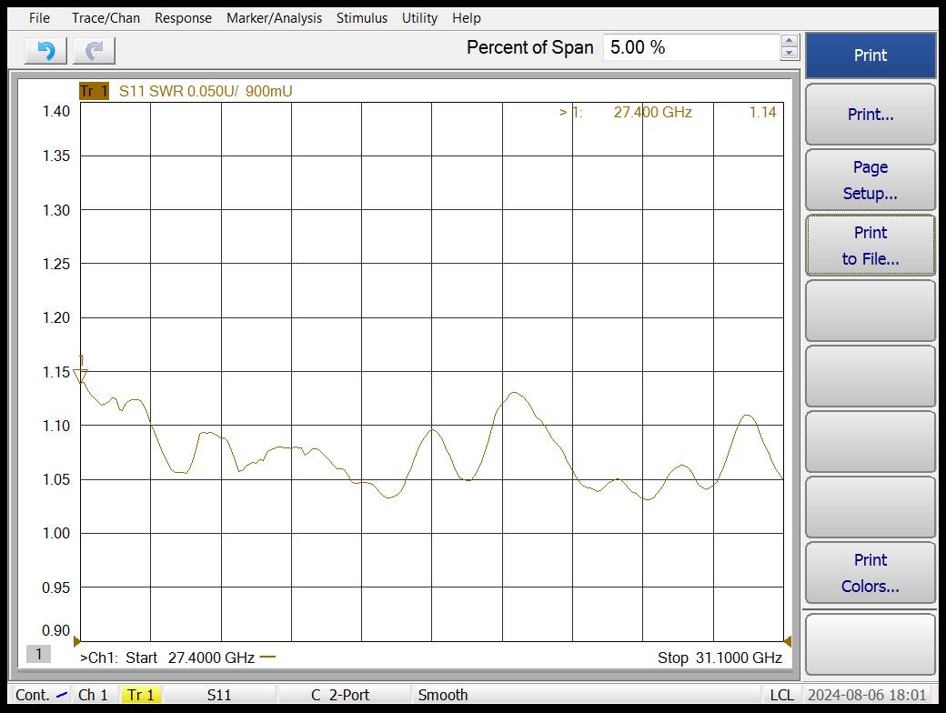Open the Stimulus menu
The height and width of the screenshot is (713, 946).
pos(361,17)
